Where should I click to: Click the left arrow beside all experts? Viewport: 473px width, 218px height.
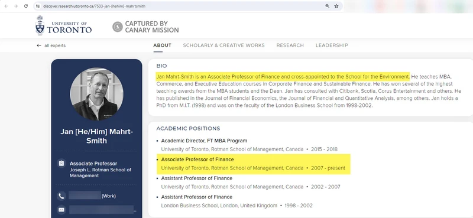(x=39, y=45)
